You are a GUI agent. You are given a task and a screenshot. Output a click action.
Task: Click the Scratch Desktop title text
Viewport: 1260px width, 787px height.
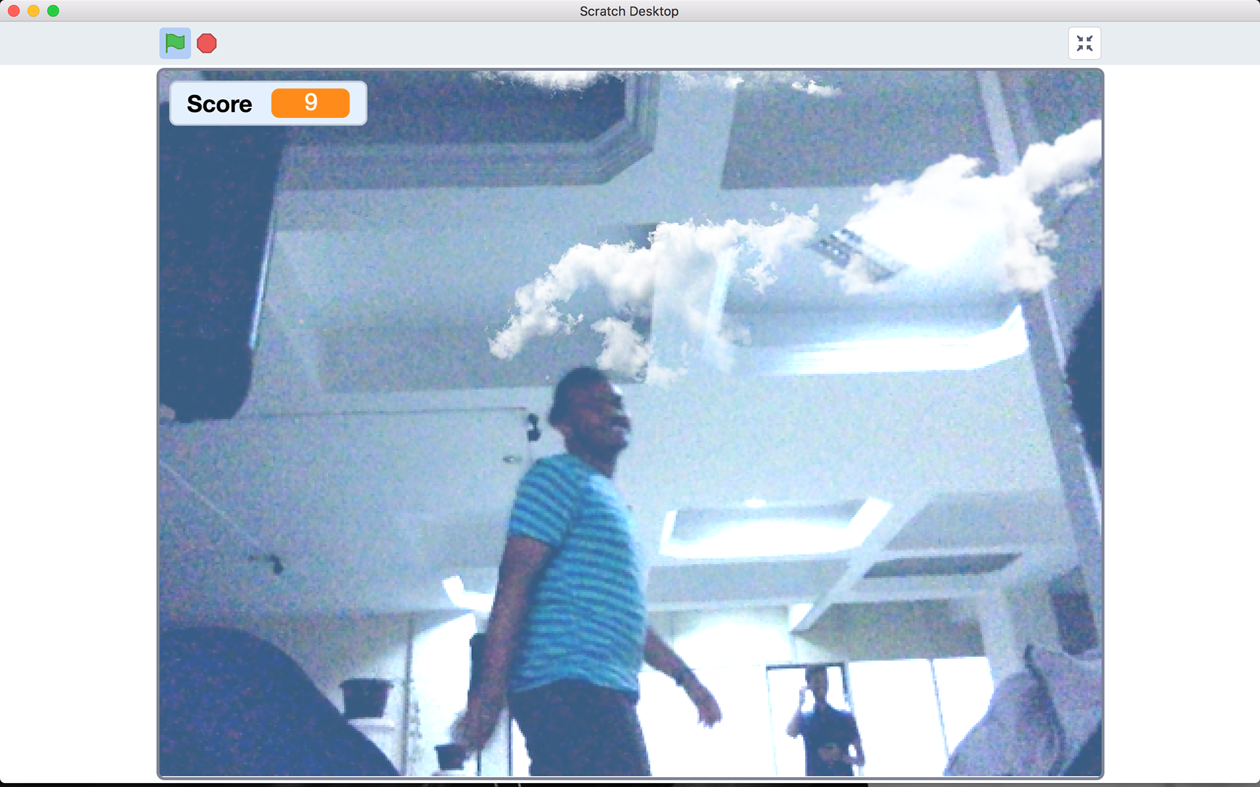(x=629, y=11)
